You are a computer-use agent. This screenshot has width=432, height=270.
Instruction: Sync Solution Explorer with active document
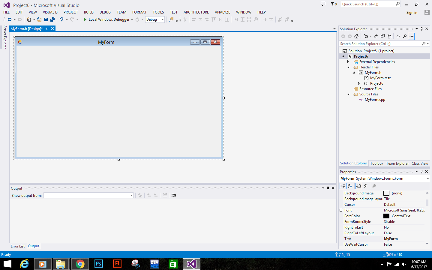click(x=376, y=36)
